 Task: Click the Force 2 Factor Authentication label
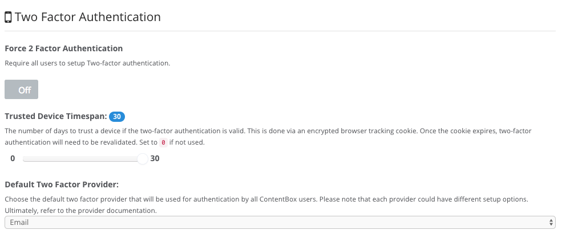[64, 49]
